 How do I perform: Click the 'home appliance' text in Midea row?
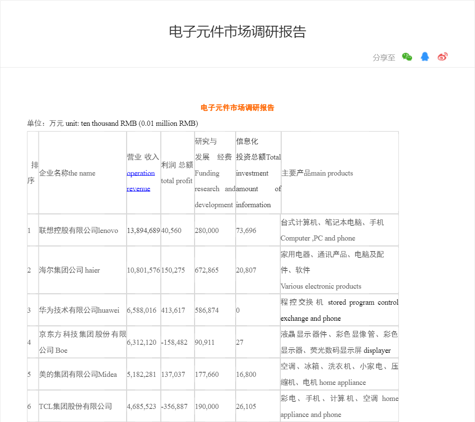tap(342, 383)
